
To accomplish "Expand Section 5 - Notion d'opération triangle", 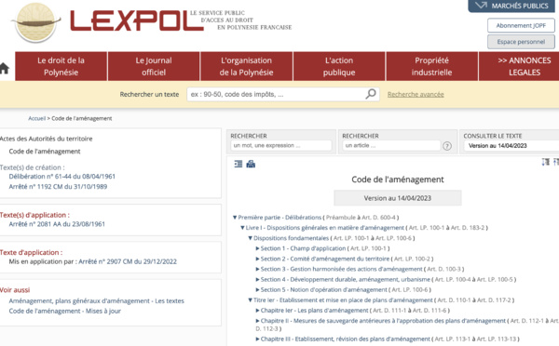I will tap(257, 290).
